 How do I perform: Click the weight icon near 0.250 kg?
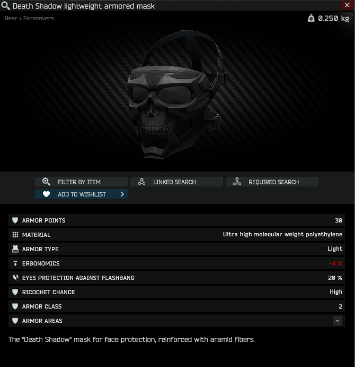coord(311,18)
